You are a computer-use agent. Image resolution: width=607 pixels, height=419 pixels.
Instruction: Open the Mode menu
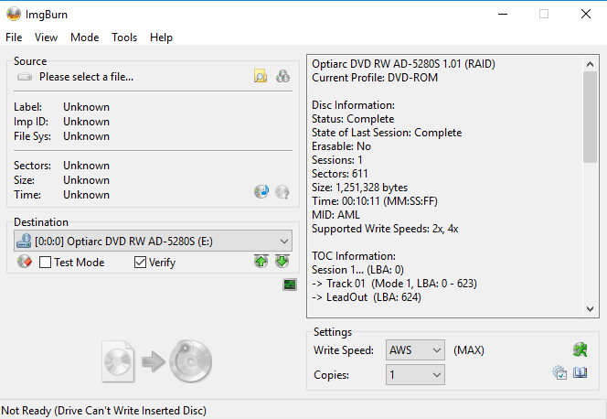[84, 38]
